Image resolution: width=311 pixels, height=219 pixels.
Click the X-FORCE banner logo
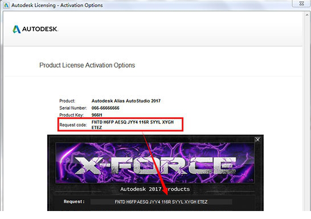(x=155, y=163)
